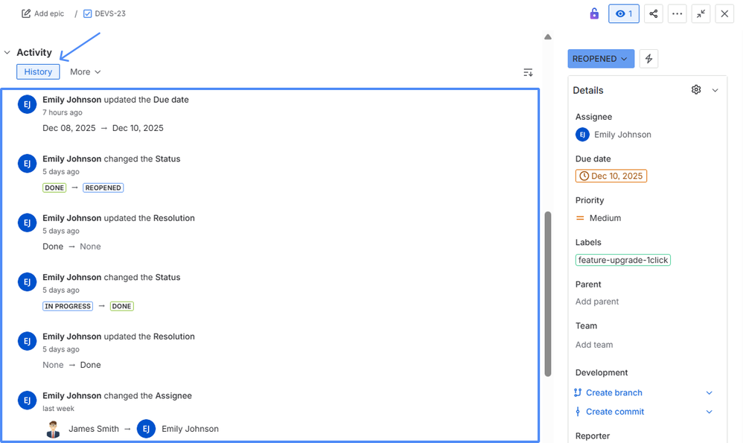Change activity sort order using the sort icon
Screen dimensions: 743x443
(528, 72)
